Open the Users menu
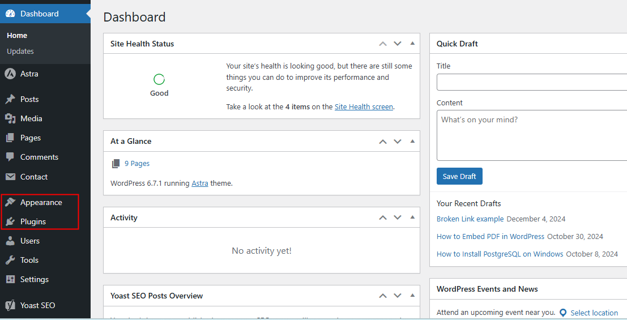 pos(45,241)
